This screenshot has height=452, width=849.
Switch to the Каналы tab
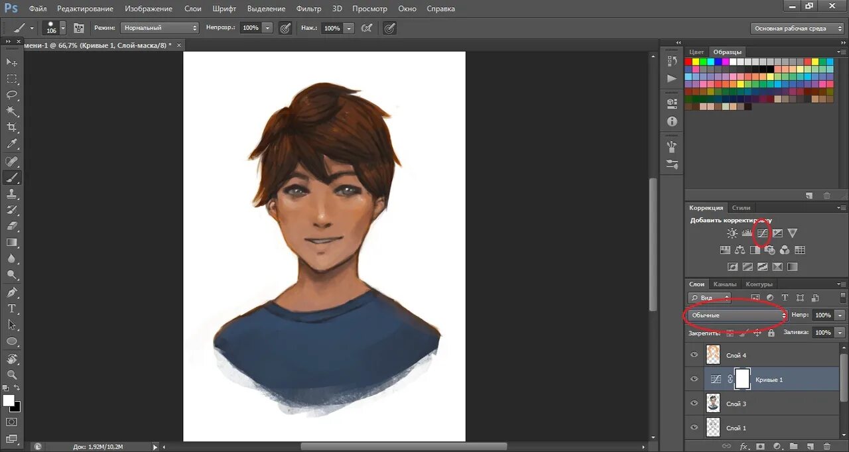click(725, 284)
